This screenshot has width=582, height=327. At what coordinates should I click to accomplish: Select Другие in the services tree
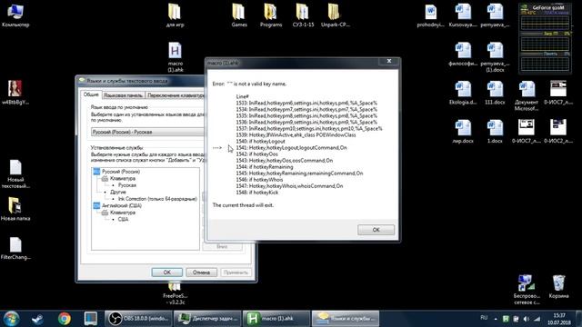(x=118, y=192)
